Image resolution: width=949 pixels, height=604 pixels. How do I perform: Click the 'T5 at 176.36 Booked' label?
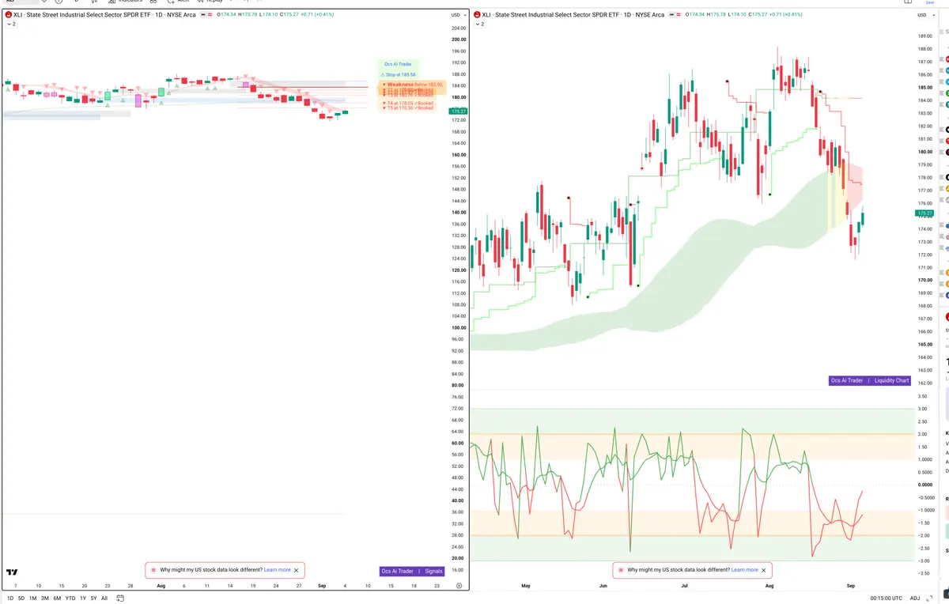coord(409,108)
